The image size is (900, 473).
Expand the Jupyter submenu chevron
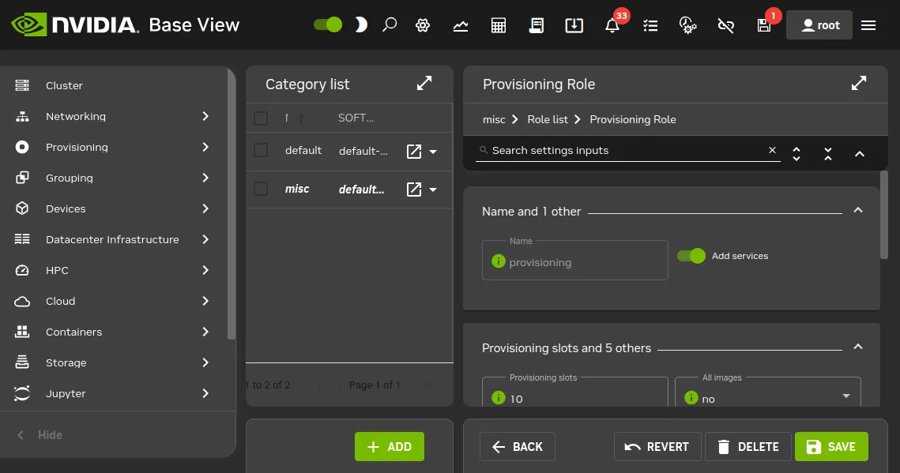pyautogui.click(x=205, y=393)
